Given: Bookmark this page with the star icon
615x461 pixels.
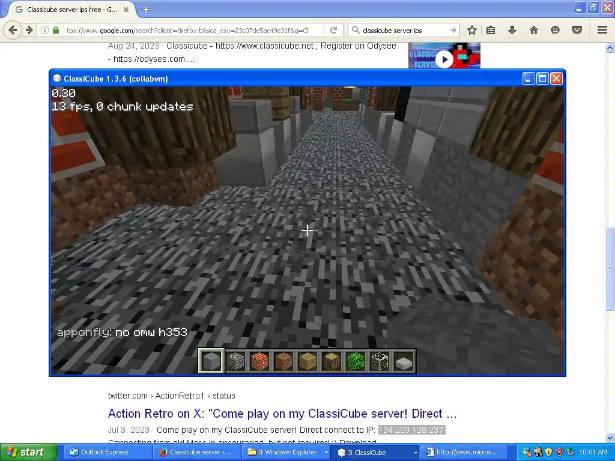Looking at the screenshot, I should tap(472, 30).
